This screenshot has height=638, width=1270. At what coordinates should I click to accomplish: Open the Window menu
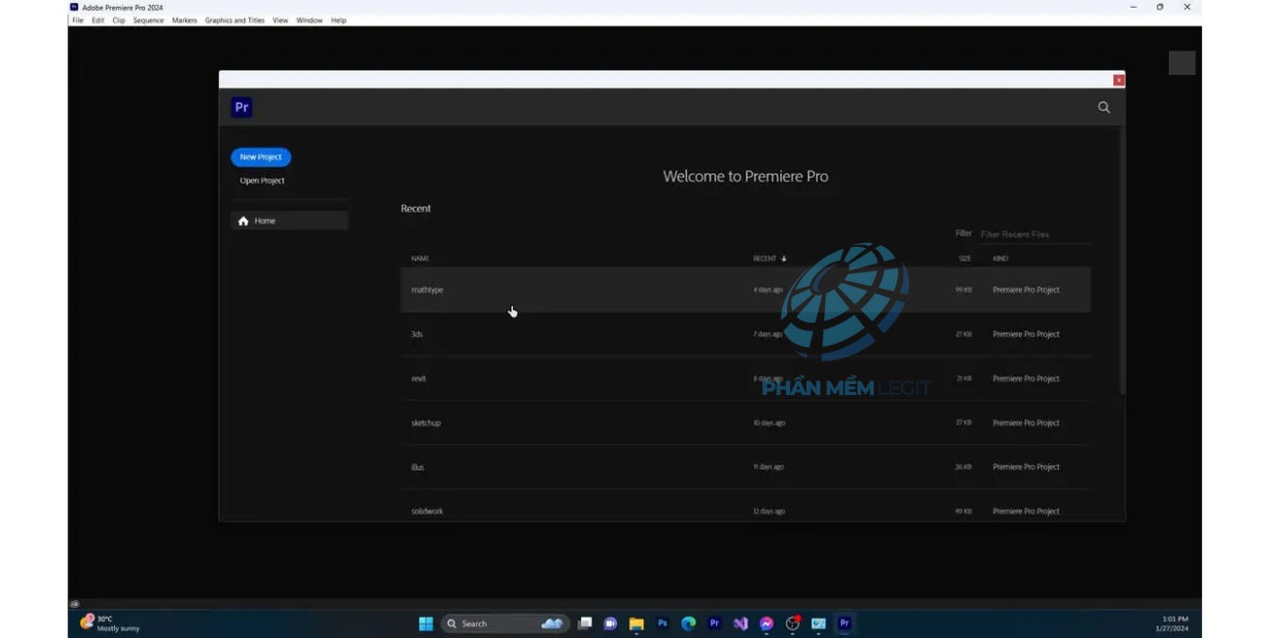[309, 20]
